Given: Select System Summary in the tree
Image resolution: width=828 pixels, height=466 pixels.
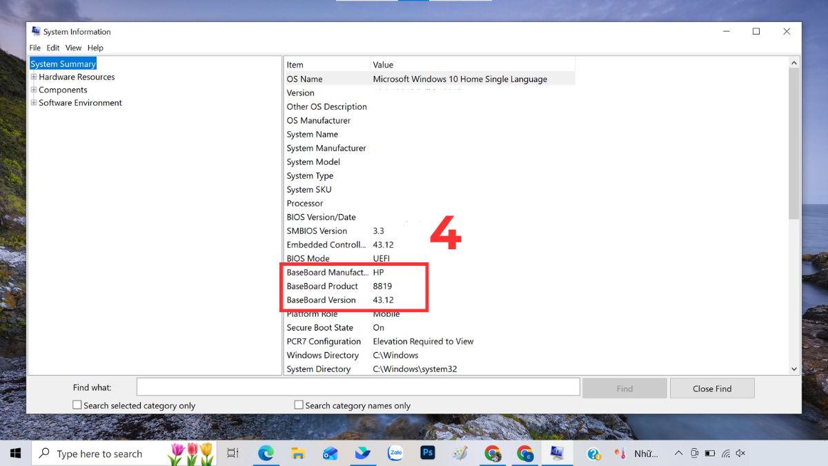Looking at the screenshot, I should pyautogui.click(x=63, y=64).
